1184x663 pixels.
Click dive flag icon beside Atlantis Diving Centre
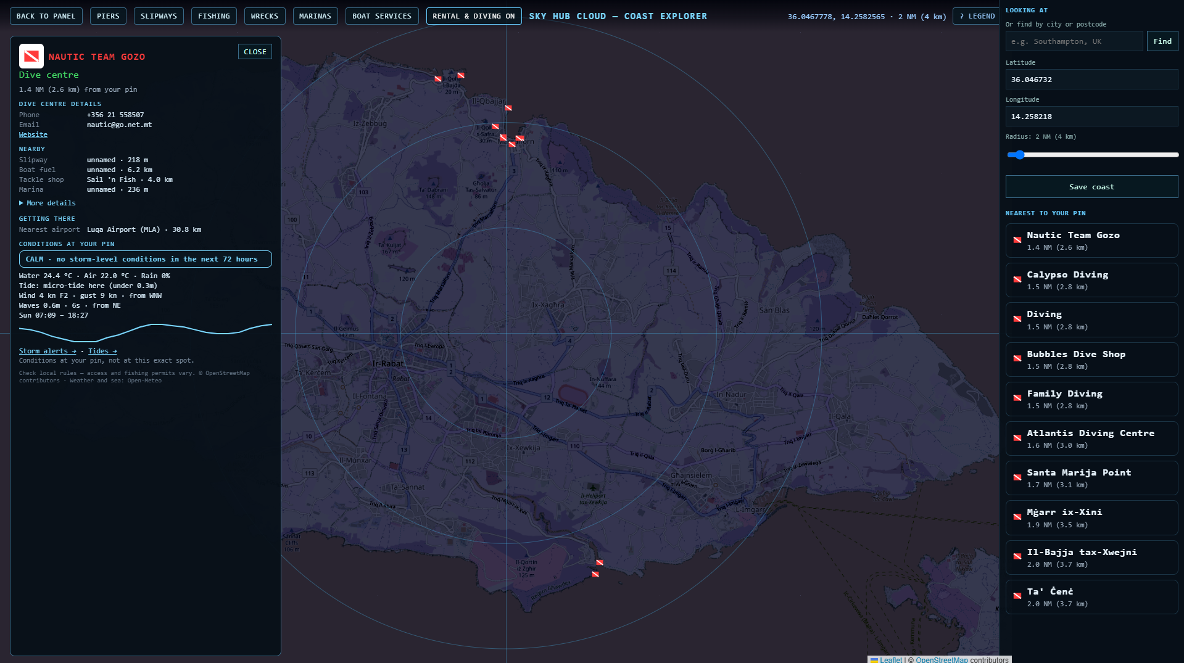1017,439
